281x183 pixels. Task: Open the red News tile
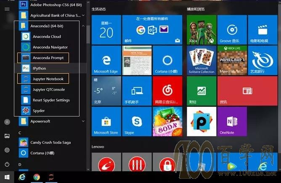pyautogui.click(x=247, y=91)
